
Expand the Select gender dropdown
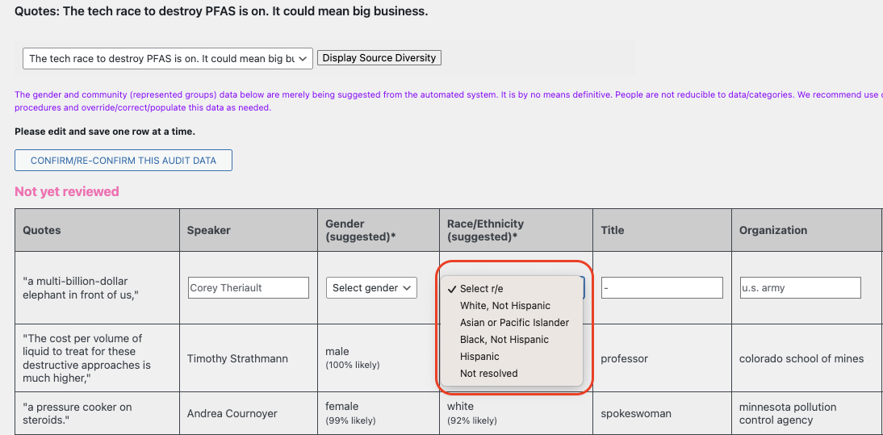[371, 287]
